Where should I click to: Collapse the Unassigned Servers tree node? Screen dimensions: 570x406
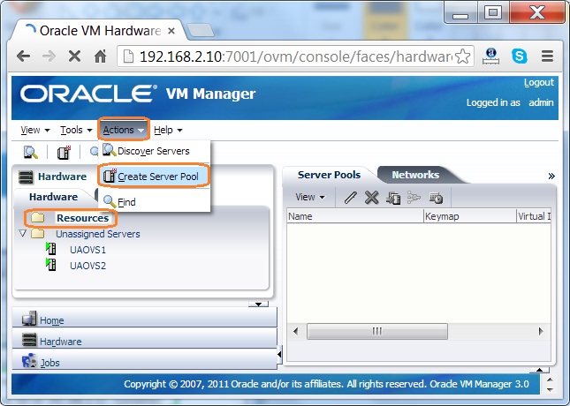pos(23,233)
